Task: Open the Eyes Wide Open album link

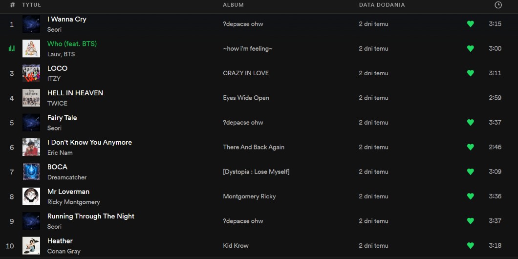Action: click(246, 98)
